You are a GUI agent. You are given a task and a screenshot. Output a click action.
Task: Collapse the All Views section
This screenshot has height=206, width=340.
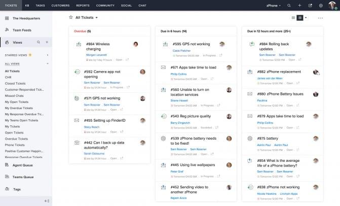click(48, 63)
